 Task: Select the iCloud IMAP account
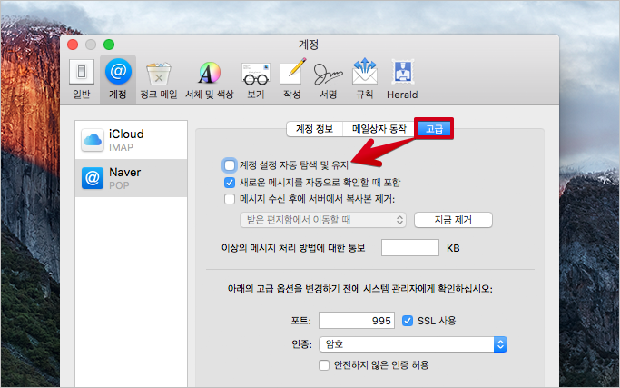[x=131, y=140]
